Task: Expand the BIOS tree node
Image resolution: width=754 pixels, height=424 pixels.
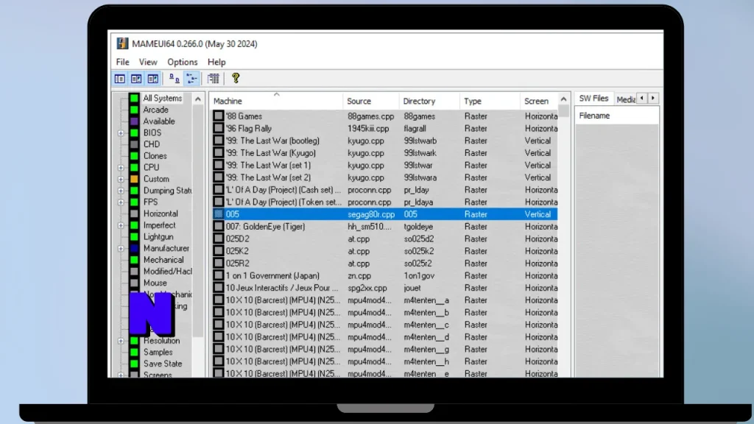Action: [x=121, y=133]
